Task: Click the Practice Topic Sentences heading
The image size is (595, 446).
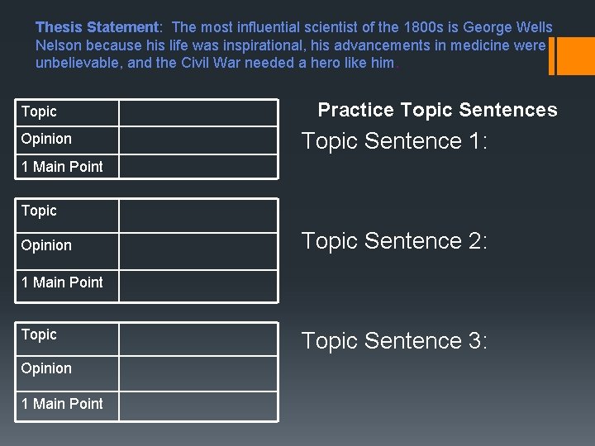Action: [x=437, y=110]
